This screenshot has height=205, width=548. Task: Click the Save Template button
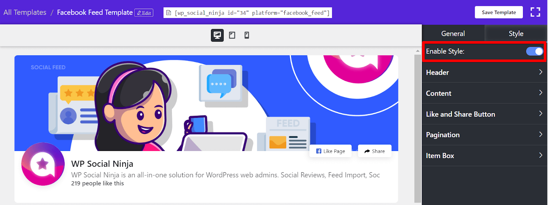[499, 12]
